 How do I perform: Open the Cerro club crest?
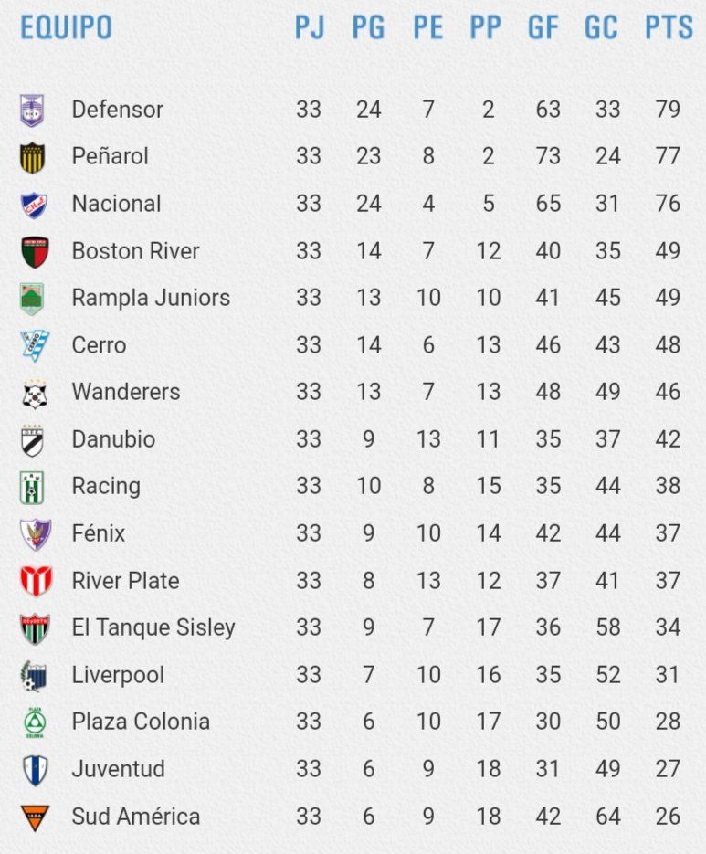[x=35, y=345]
